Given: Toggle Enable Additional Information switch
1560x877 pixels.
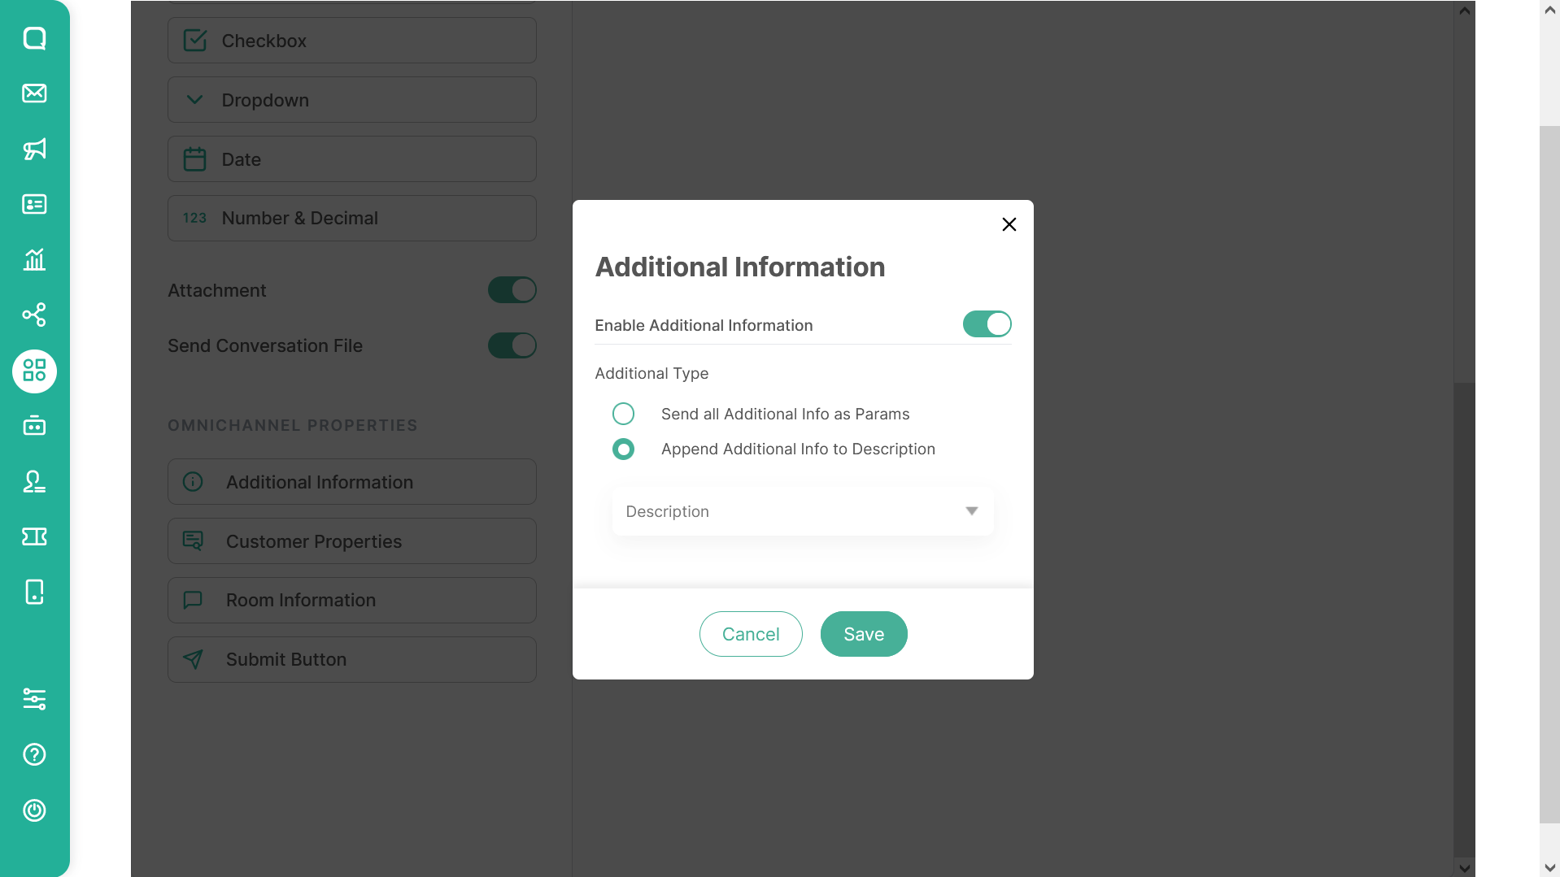Looking at the screenshot, I should pyautogui.click(x=987, y=324).
